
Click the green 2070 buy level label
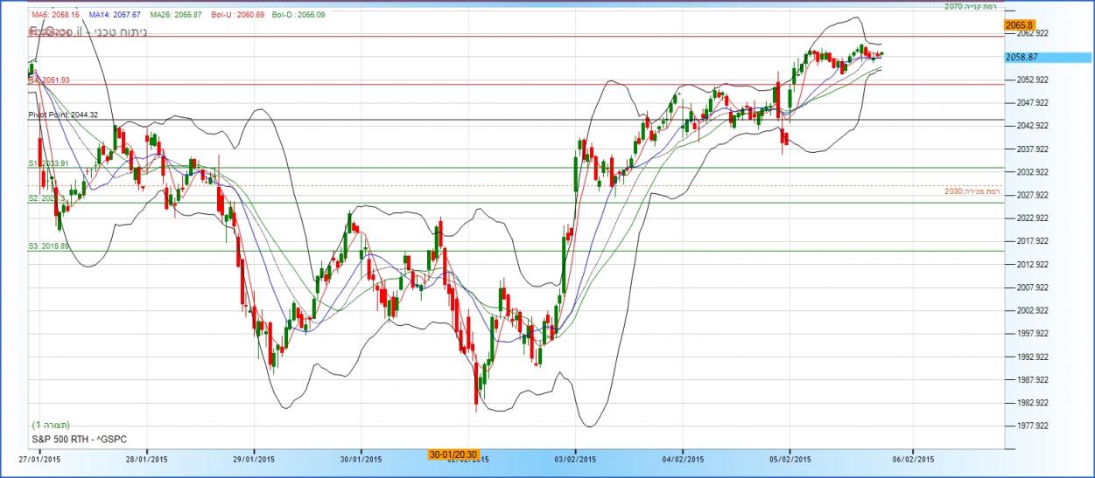(976, 6)
